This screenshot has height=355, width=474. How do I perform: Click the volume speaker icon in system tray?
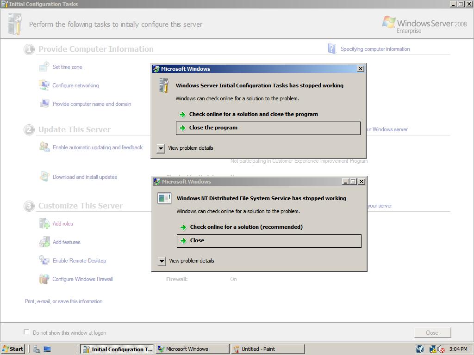pos(441,349)
